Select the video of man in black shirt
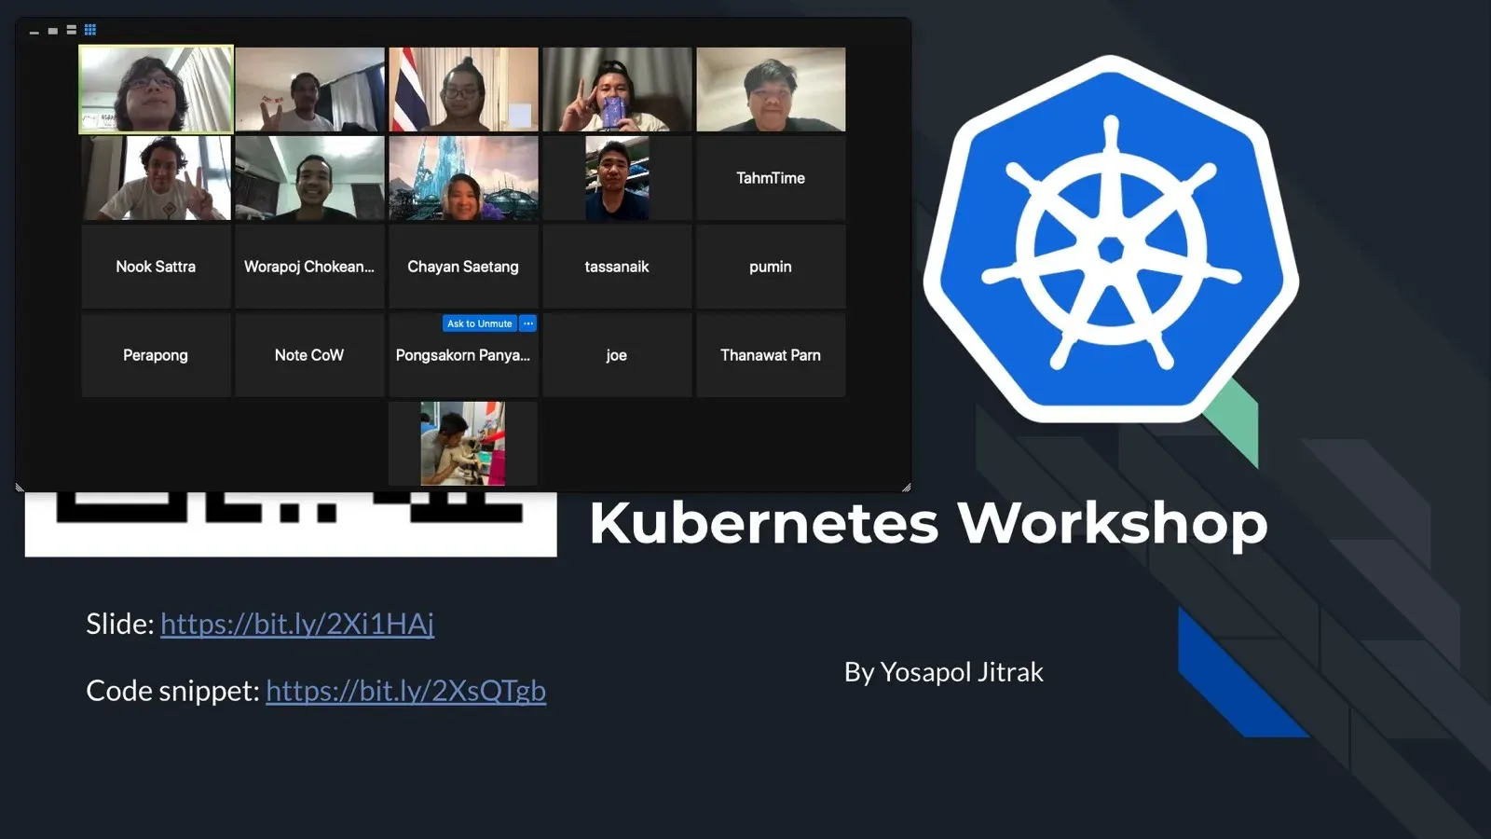The width and height of the screenshot is (1491, 839). [771, 89]
